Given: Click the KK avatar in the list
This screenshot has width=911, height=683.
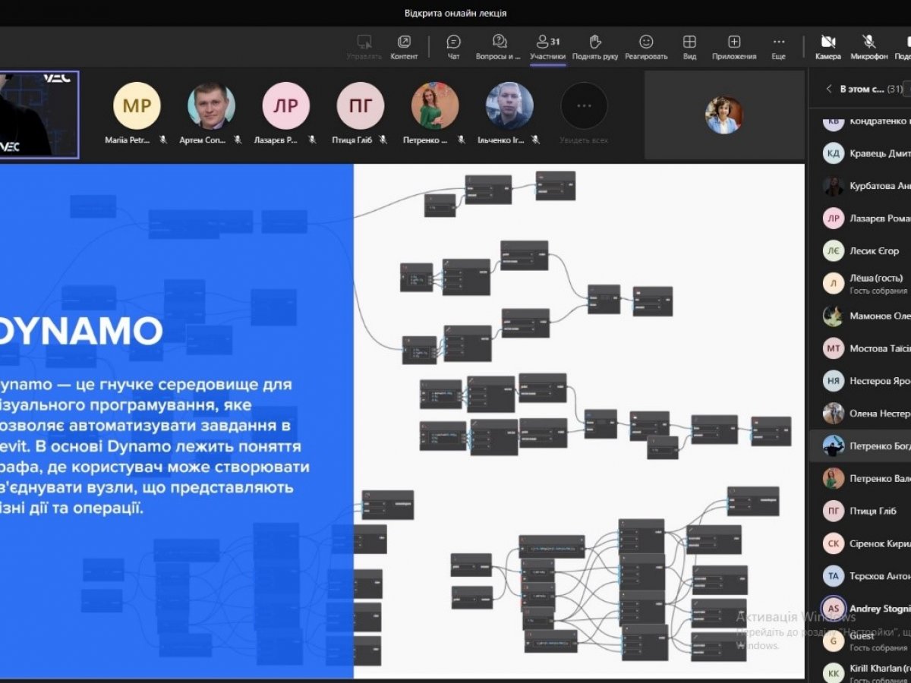Looking at the screenshot, I should 834,672.
